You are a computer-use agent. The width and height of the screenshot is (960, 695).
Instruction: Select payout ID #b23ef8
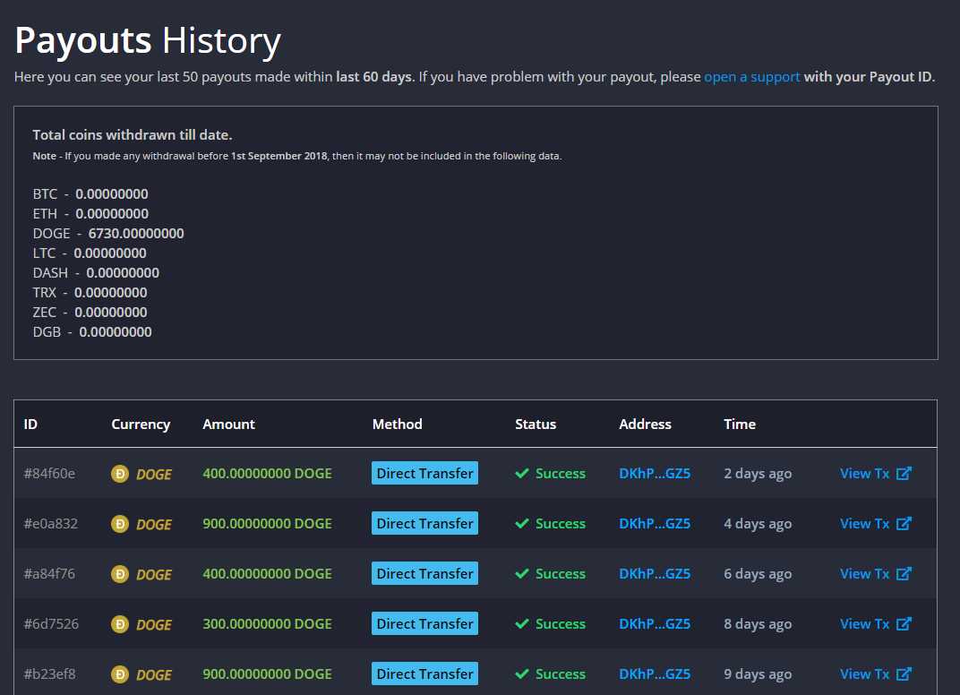(49, 674)
